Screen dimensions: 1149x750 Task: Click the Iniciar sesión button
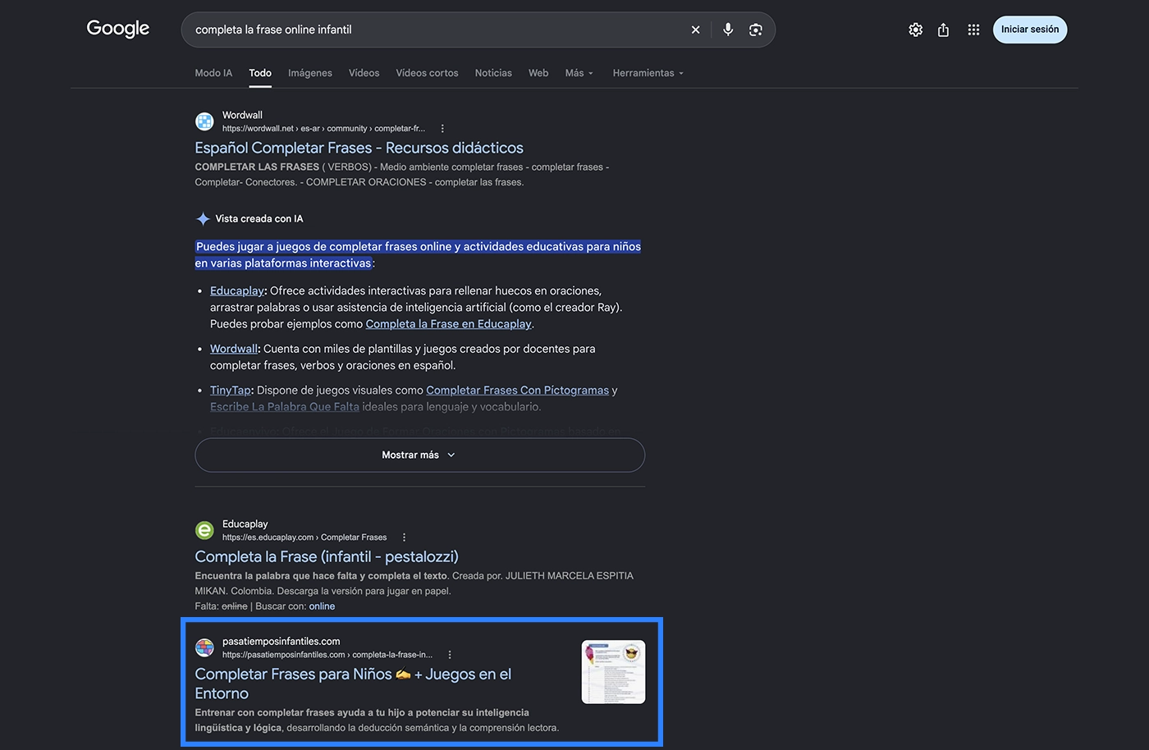(1030, 30)
